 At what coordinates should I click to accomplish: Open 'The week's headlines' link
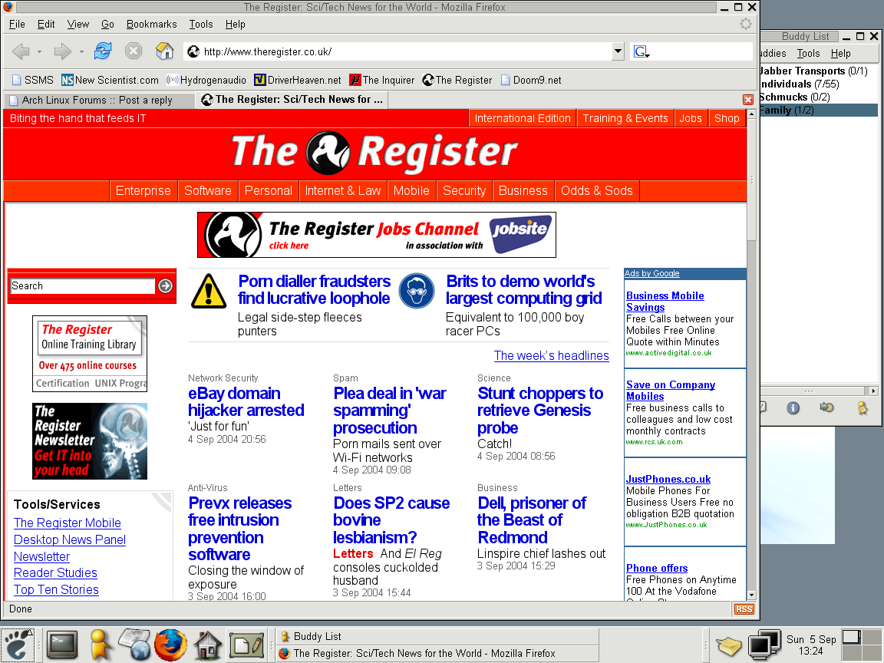coord(551,355)
